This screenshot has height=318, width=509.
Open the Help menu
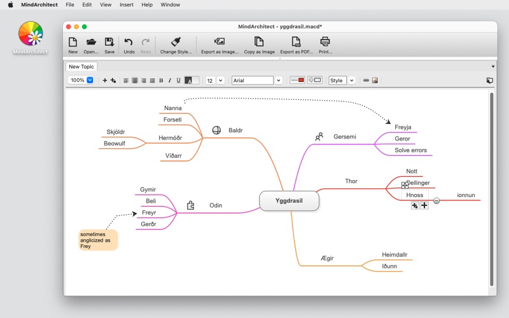pos(147,4)
